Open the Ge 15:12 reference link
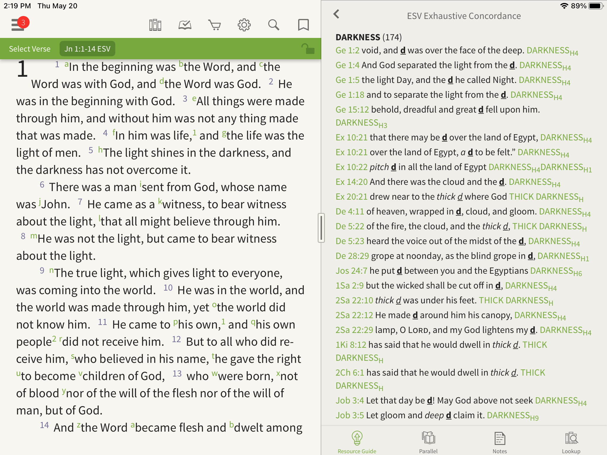The image size is (607, 455). pos(352,110)
